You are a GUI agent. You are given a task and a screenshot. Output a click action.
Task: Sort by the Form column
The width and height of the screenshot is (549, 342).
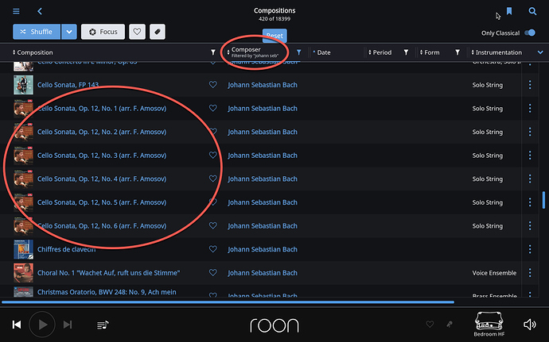(x=430, y=52)
